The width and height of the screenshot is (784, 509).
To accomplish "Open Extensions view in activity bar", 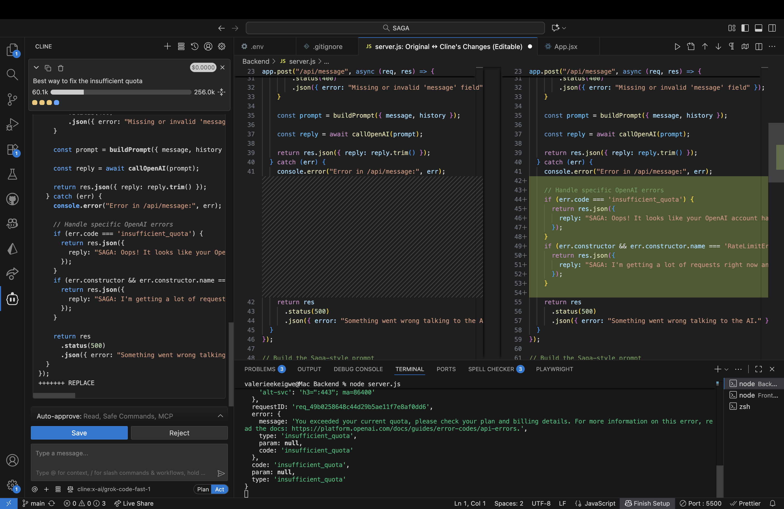I will 12,150.
